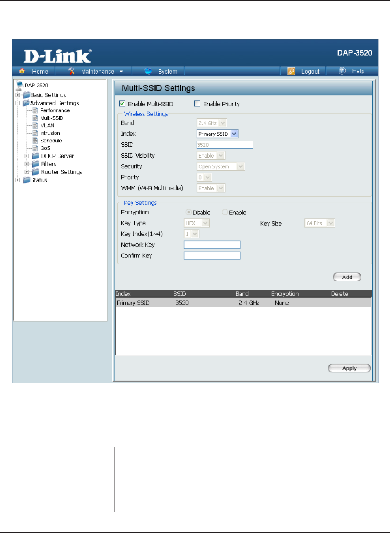Click the Add button

347,277
